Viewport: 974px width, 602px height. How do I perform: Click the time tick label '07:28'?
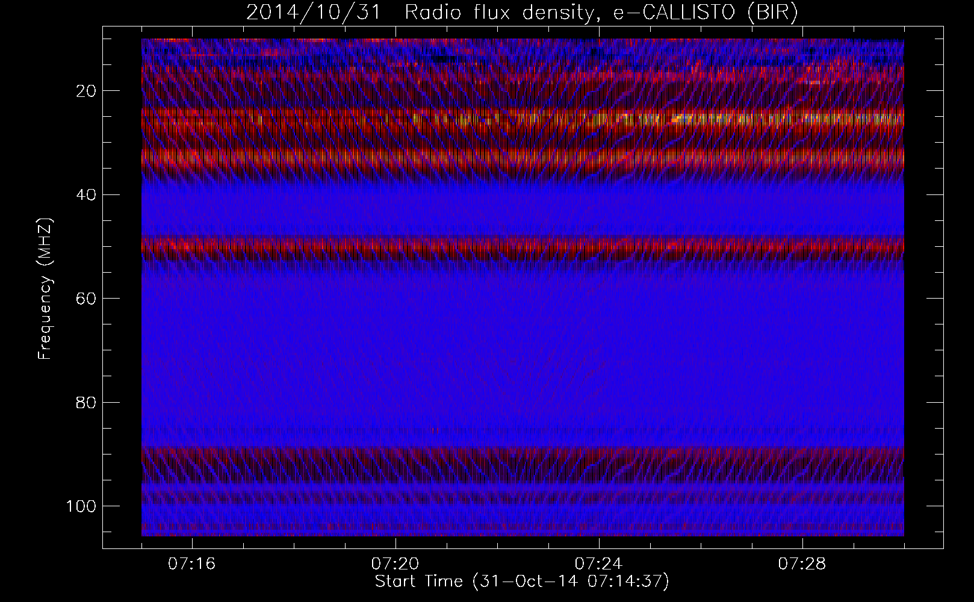pos(802,564)
